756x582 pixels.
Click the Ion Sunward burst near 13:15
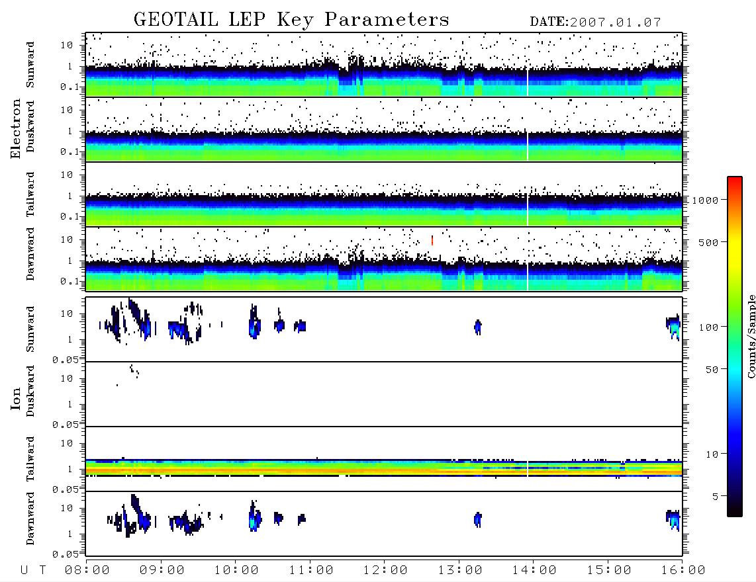tap(478, 327)
